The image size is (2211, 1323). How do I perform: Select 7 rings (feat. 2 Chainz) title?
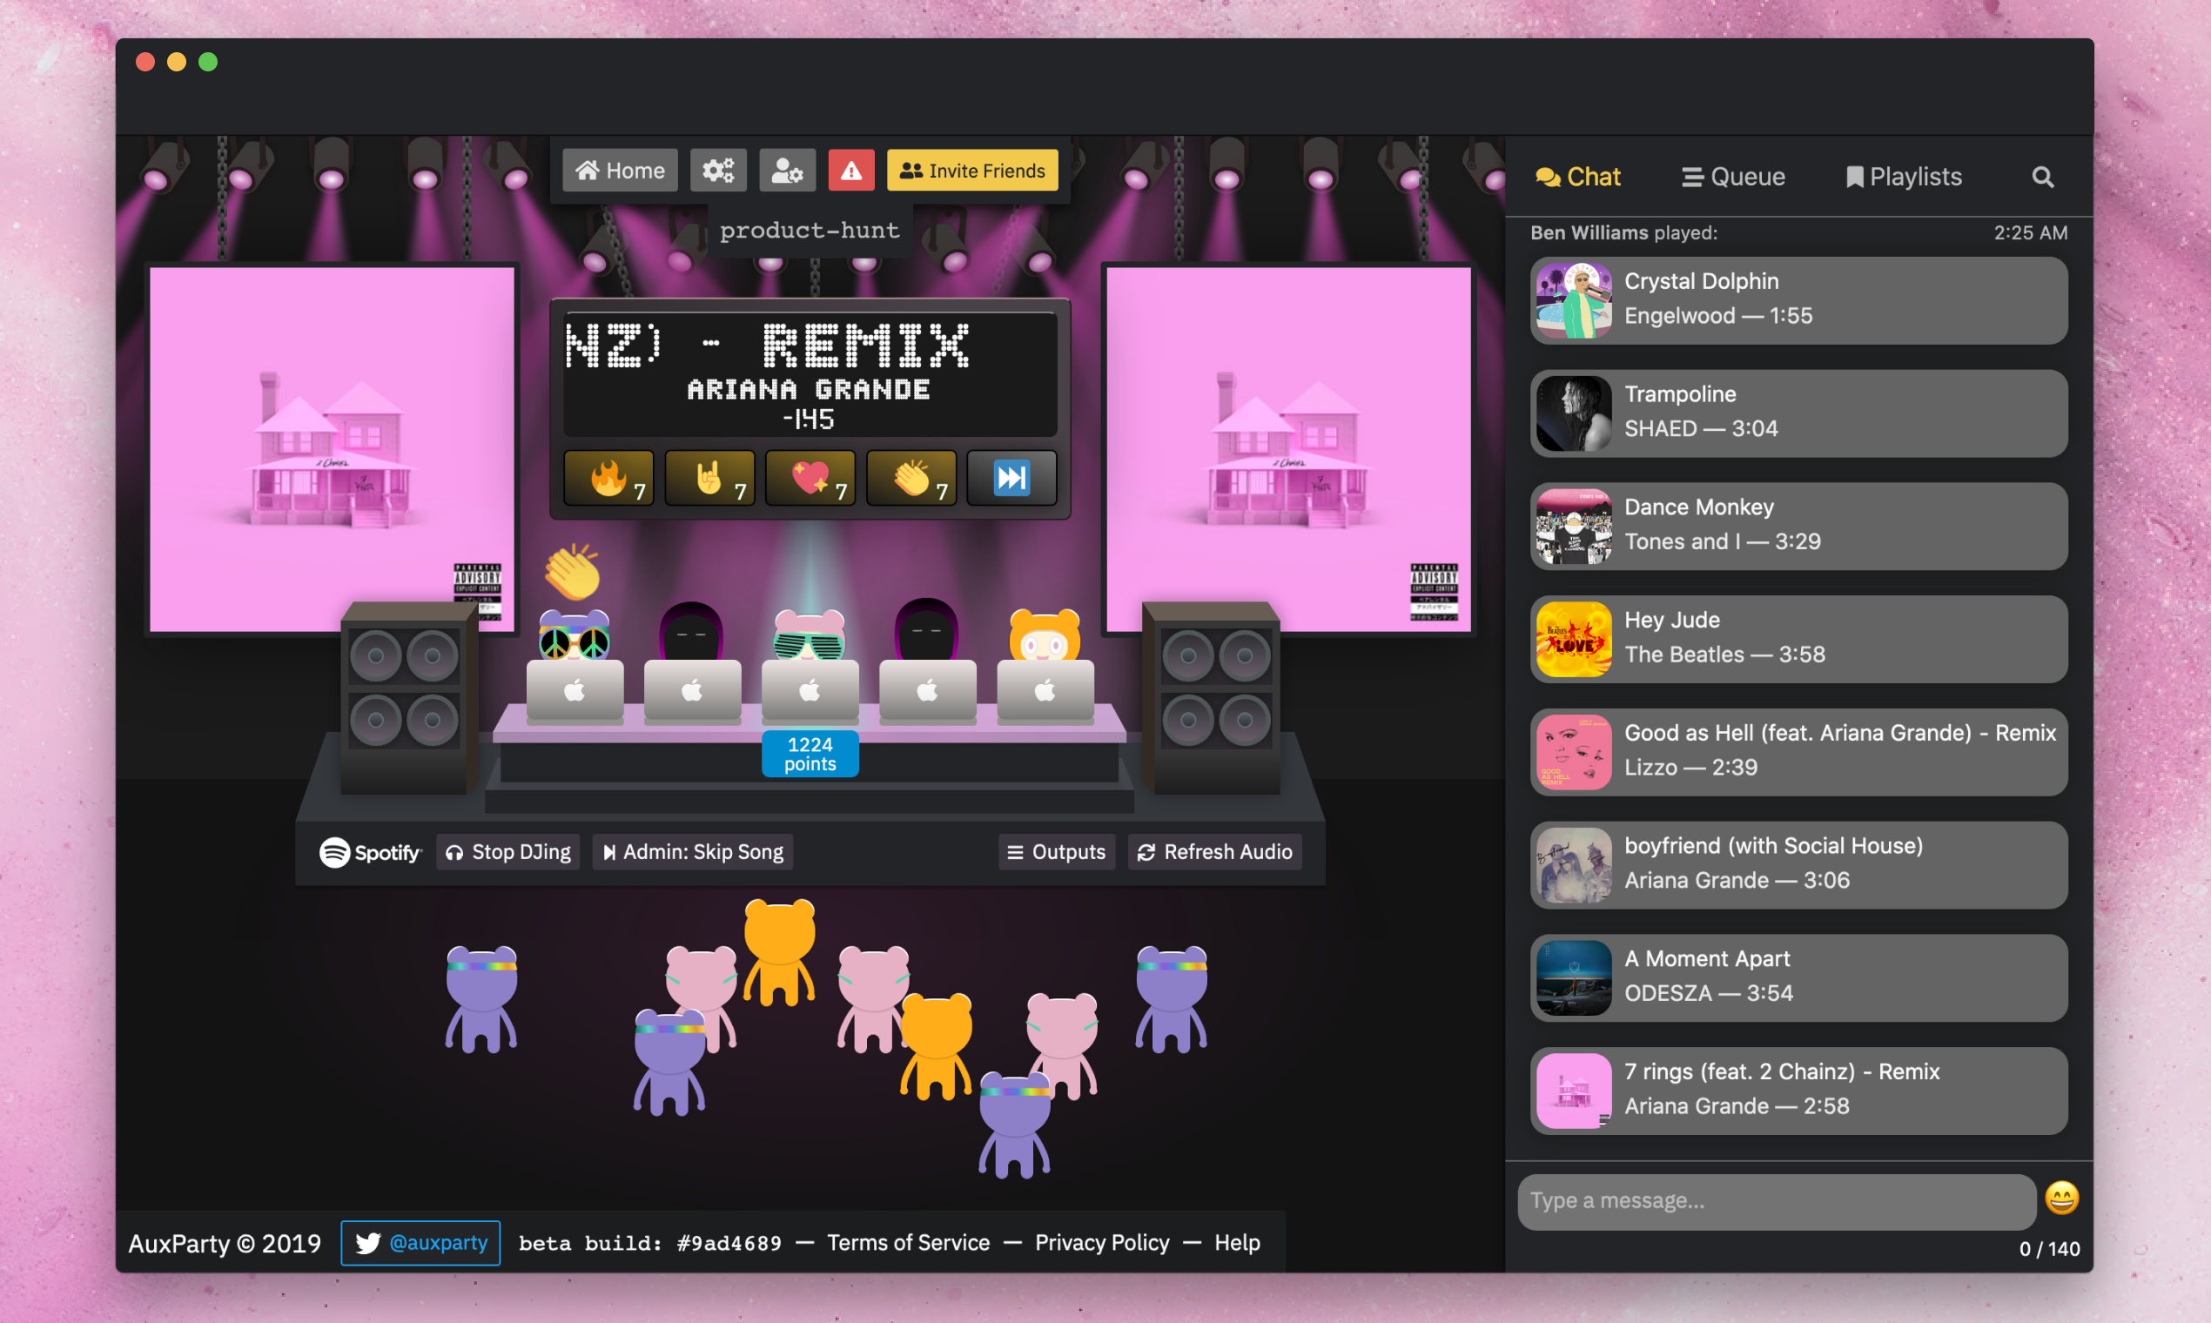click(1781, 1071)
